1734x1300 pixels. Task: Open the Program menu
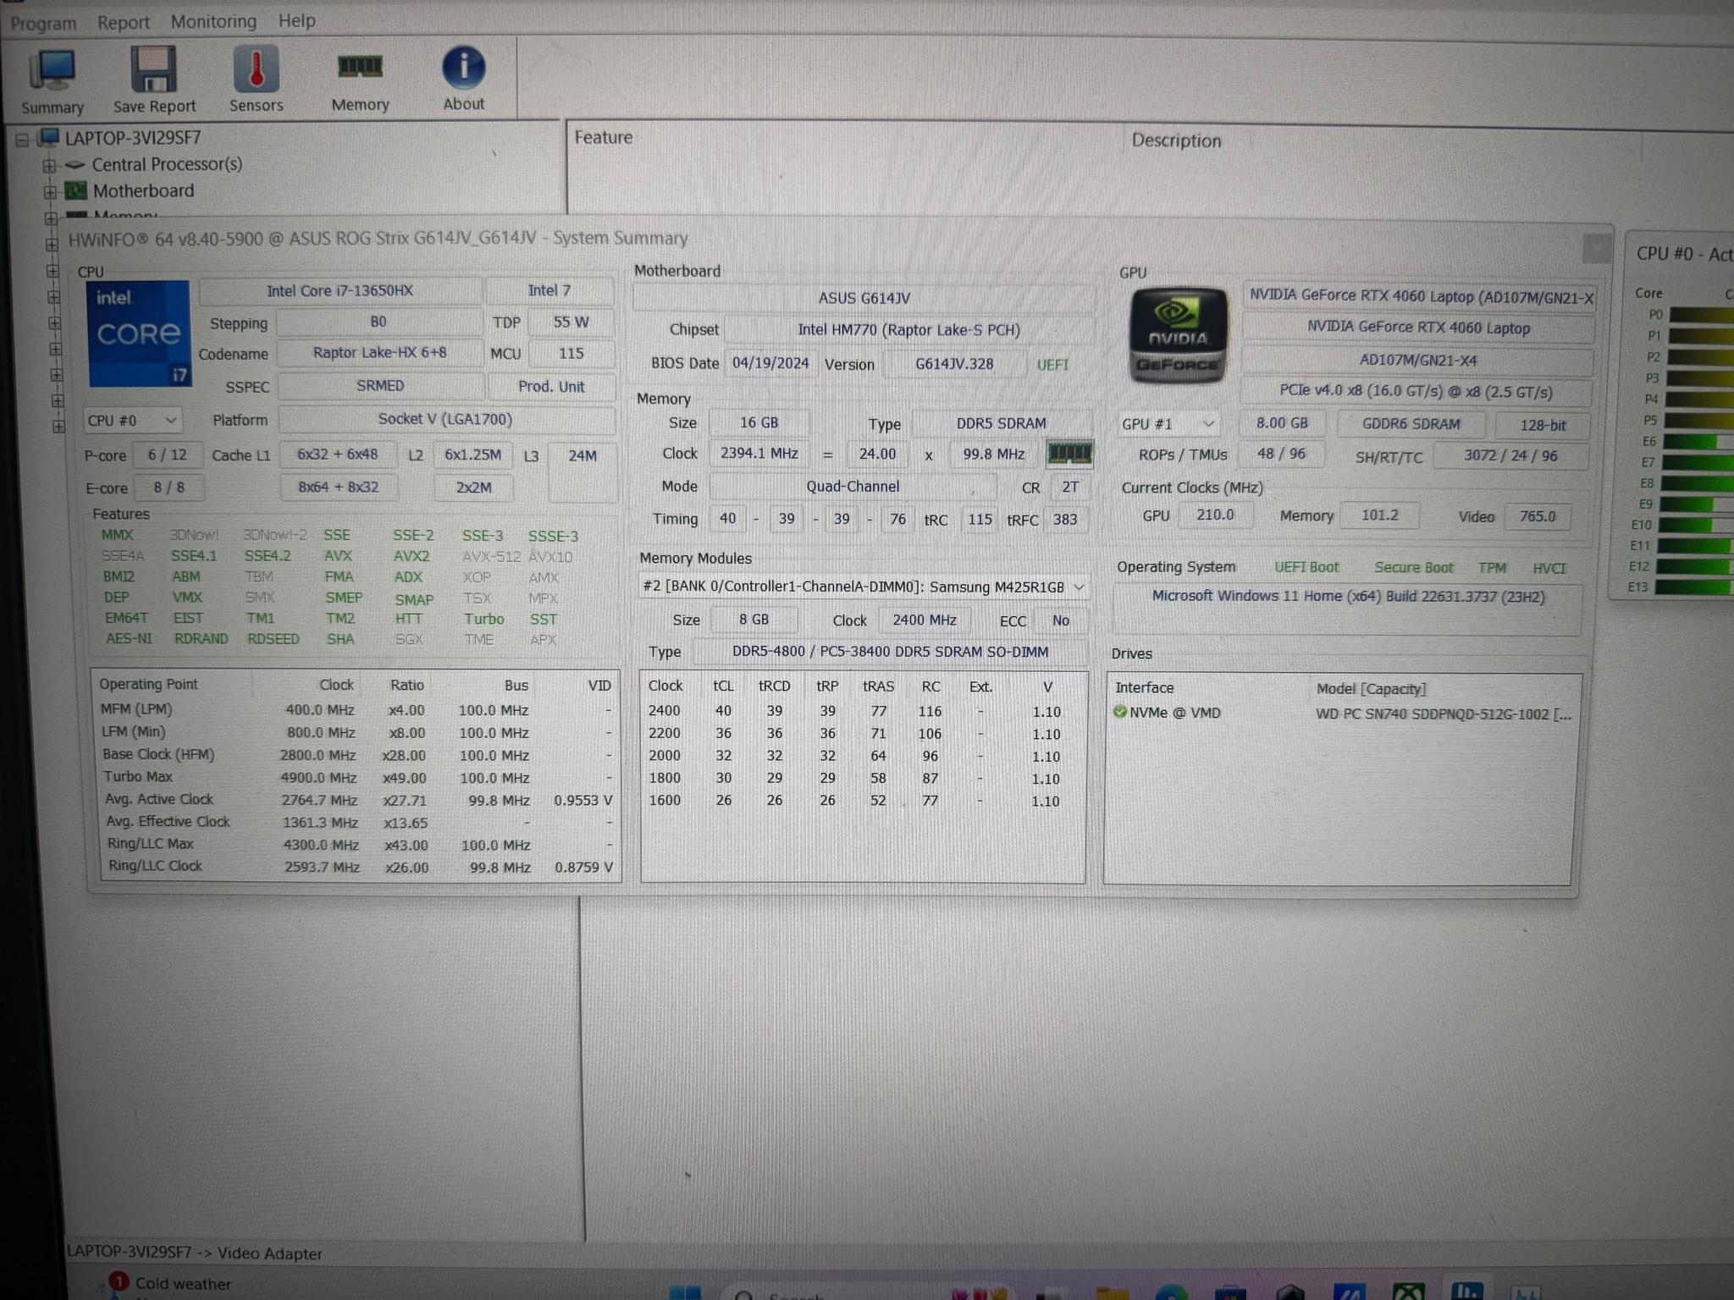click(x=43, y=23)
